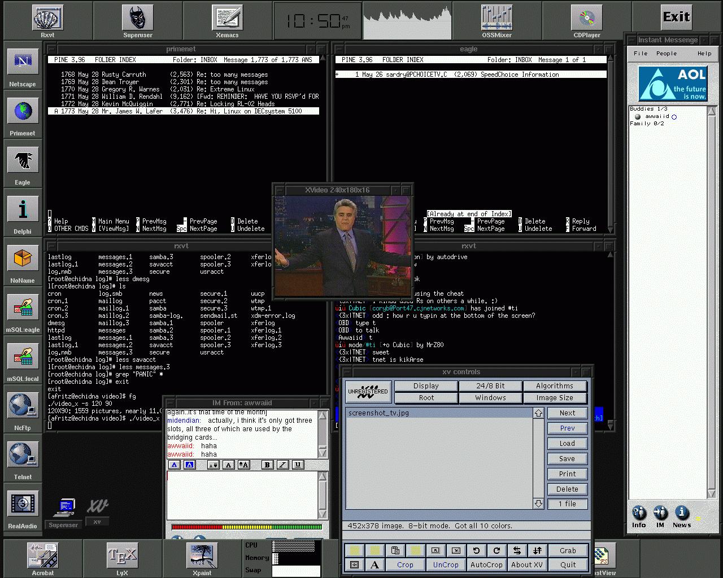
Task: Click the Crop button in xv
Action: click(x=405, y=564)
